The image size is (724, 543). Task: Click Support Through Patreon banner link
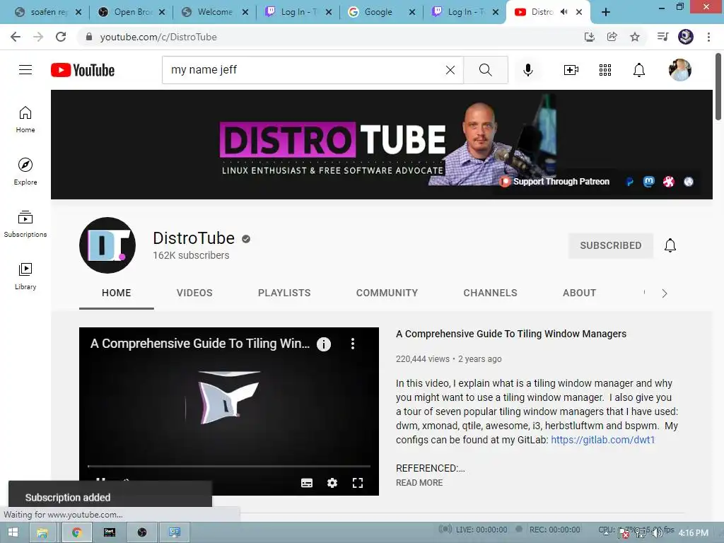(x=555, y=182)
